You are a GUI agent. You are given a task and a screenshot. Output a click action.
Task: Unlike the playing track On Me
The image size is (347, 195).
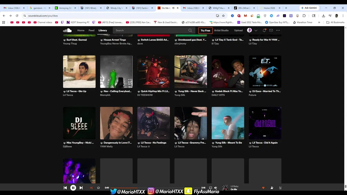pos(263,188)
